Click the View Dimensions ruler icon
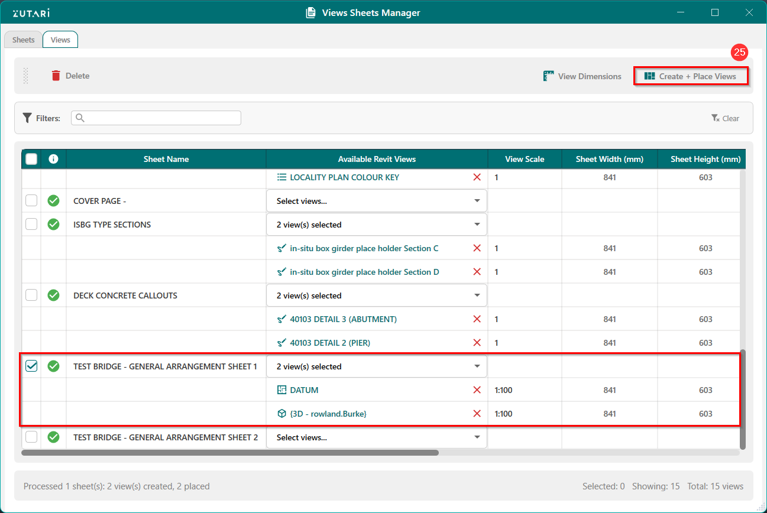Screen dimensions: 767x513 tap(549, 76)
